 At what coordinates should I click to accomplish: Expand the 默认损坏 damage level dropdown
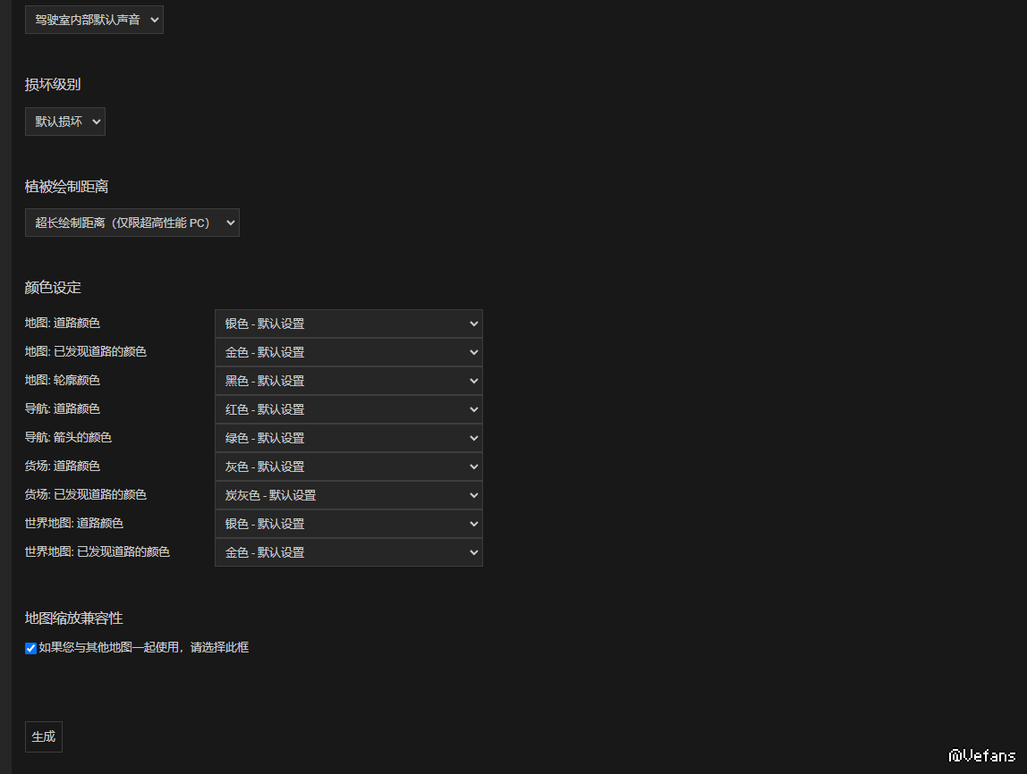(65, 122)
